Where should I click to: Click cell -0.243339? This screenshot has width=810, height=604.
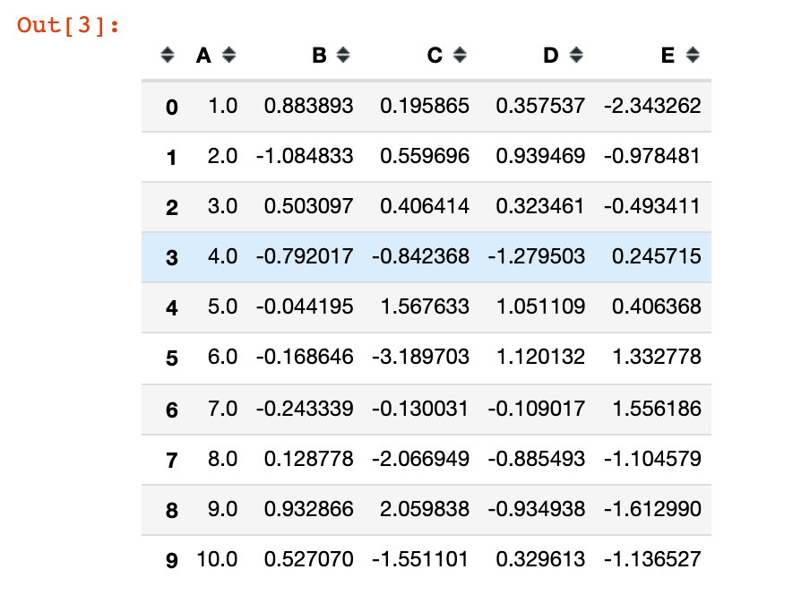point(305,409)
